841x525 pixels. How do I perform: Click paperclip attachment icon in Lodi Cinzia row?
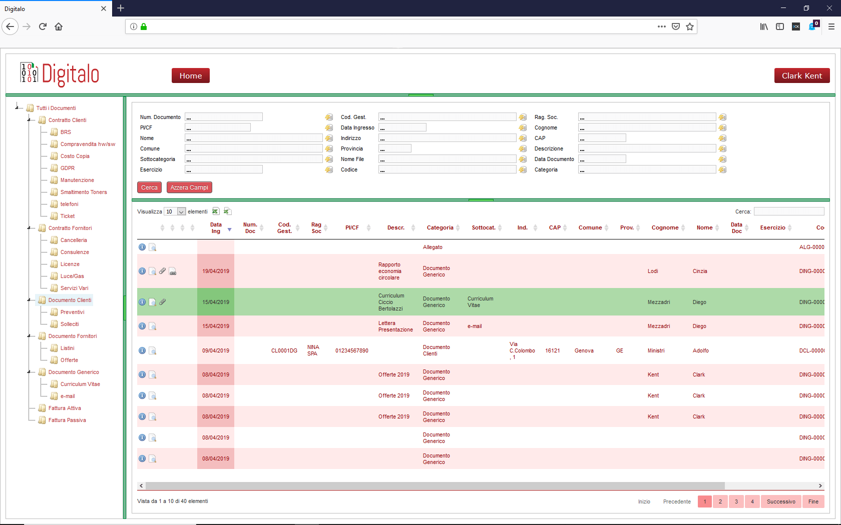click(162, 271)
